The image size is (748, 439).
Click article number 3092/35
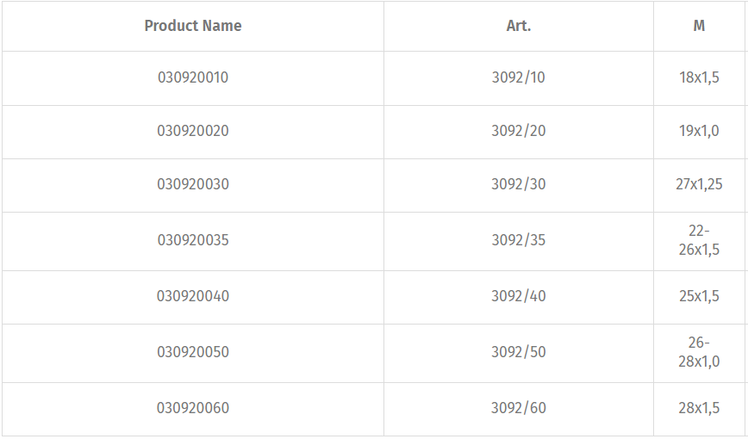point(519,240)
